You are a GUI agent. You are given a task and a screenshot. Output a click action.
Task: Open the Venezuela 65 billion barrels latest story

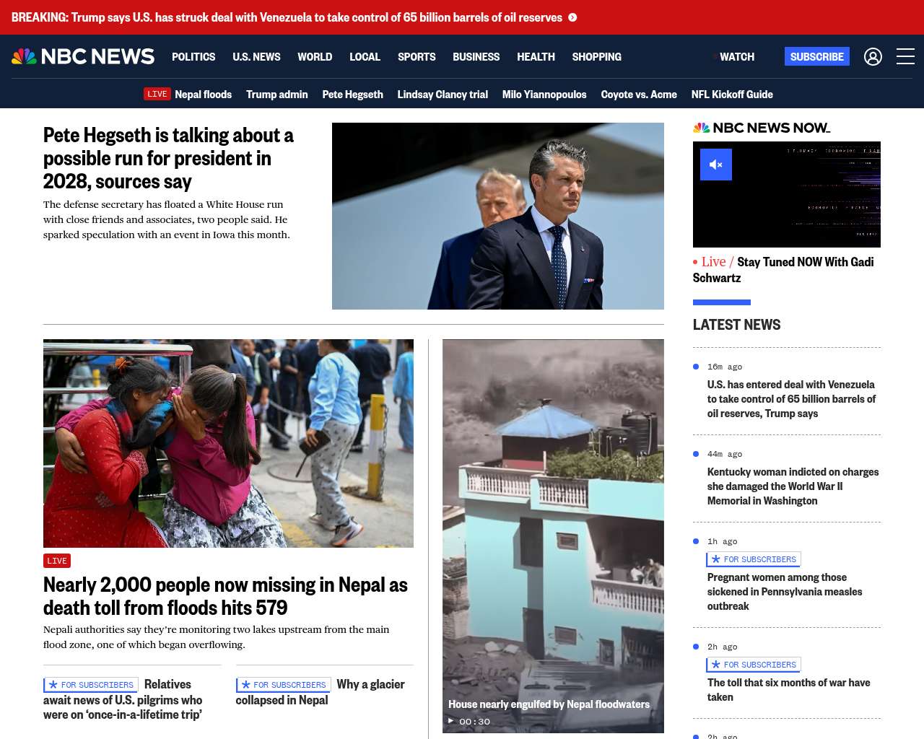[x=791, y=399]
